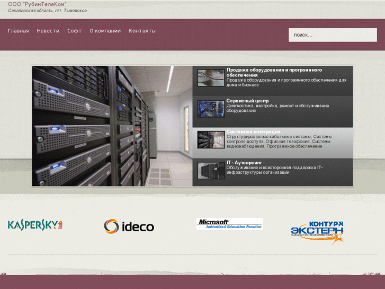The width and height of the screenshot is (385, 289).
Task: Select the Сервисный центр slide thumbnail
Action: pyautogui.click(x=211, y=109)
